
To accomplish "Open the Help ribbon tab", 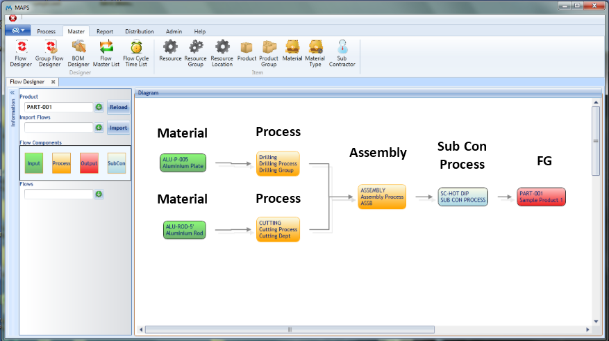I will [199, 31].
